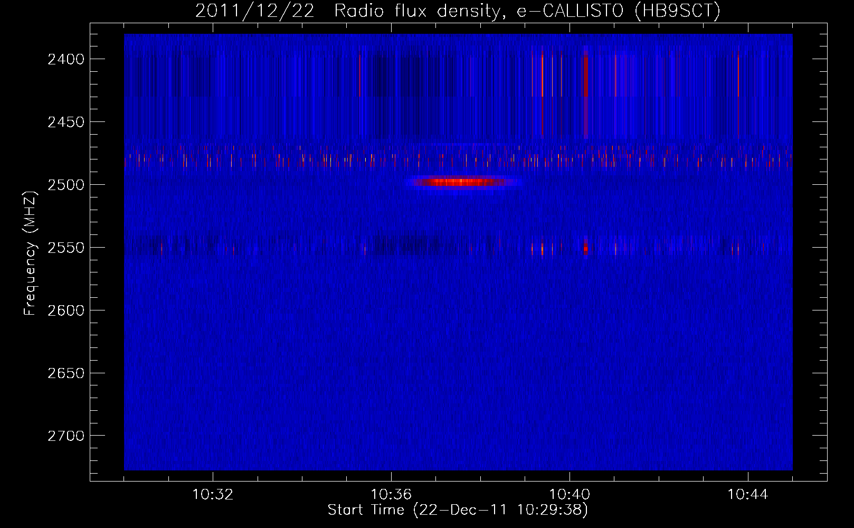Select the 2650 frequency tick label

point(66,373)
